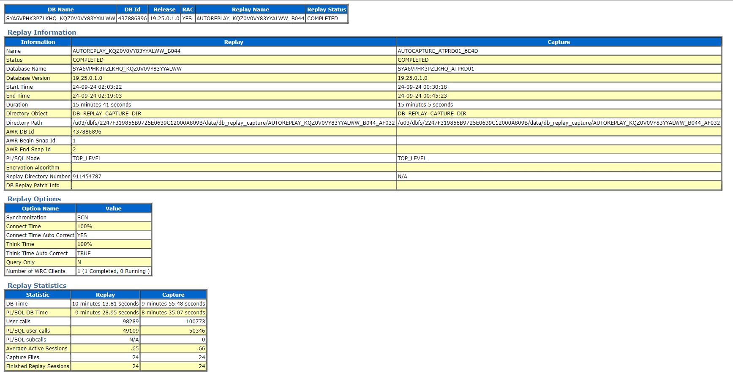Click the replay Start Time value 24-09-24 02:03:22
Viewport: 733px width, 374px height.
pos(97,87)
